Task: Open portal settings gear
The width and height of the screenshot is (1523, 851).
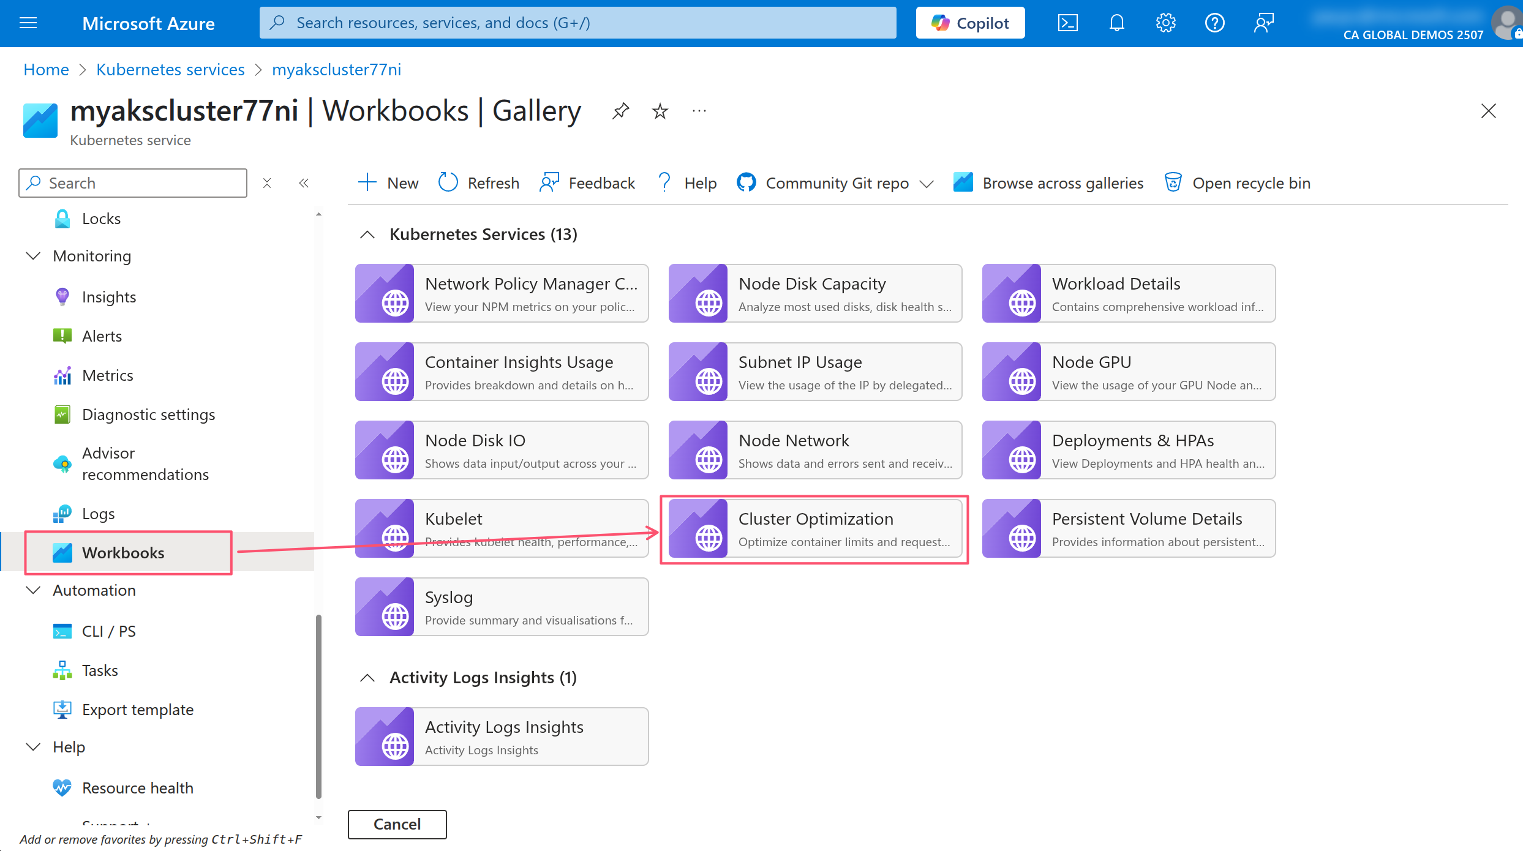Action: point(1165,23)
